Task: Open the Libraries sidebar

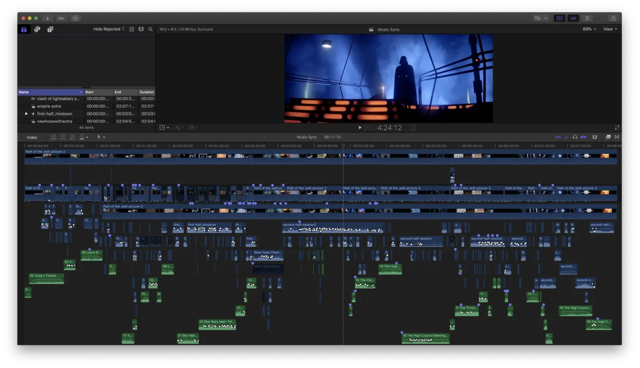Action: (24, 29)
